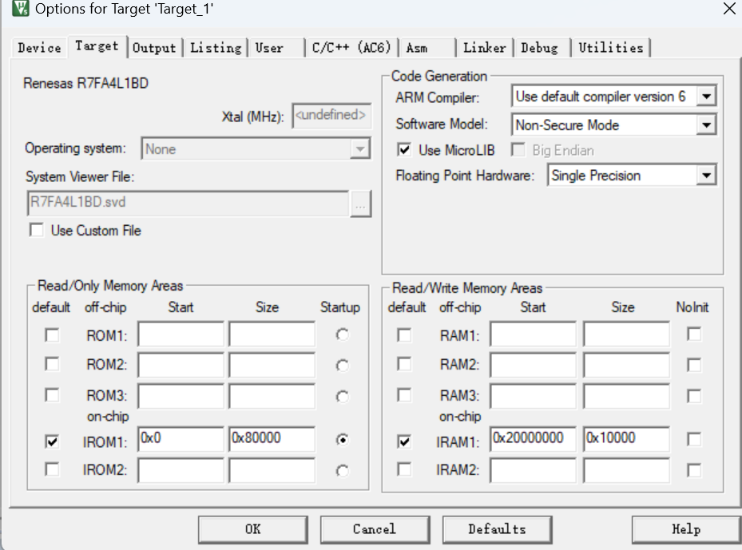Image resolution: width=742 pixels, height=550 pixels.
Task: Open the Output tab
Action: click(154, 48)
